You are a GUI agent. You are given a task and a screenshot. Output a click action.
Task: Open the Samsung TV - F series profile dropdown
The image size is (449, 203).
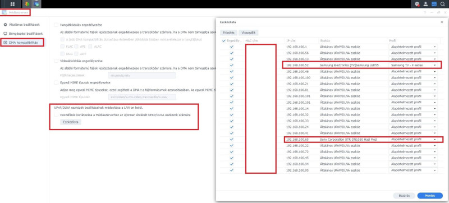[x=413, y=65]
